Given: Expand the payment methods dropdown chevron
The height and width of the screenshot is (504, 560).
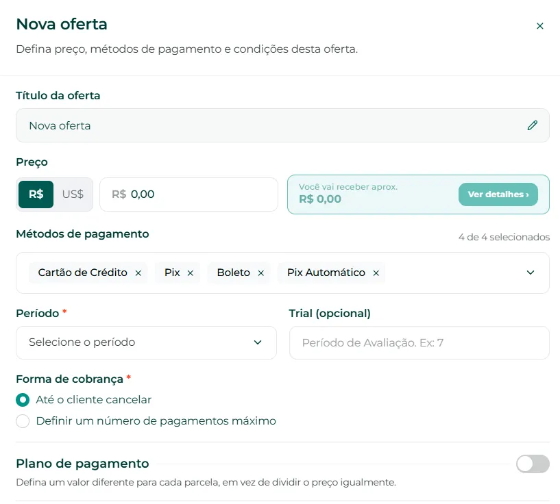Looking at the screenshot, I should 531,273.
